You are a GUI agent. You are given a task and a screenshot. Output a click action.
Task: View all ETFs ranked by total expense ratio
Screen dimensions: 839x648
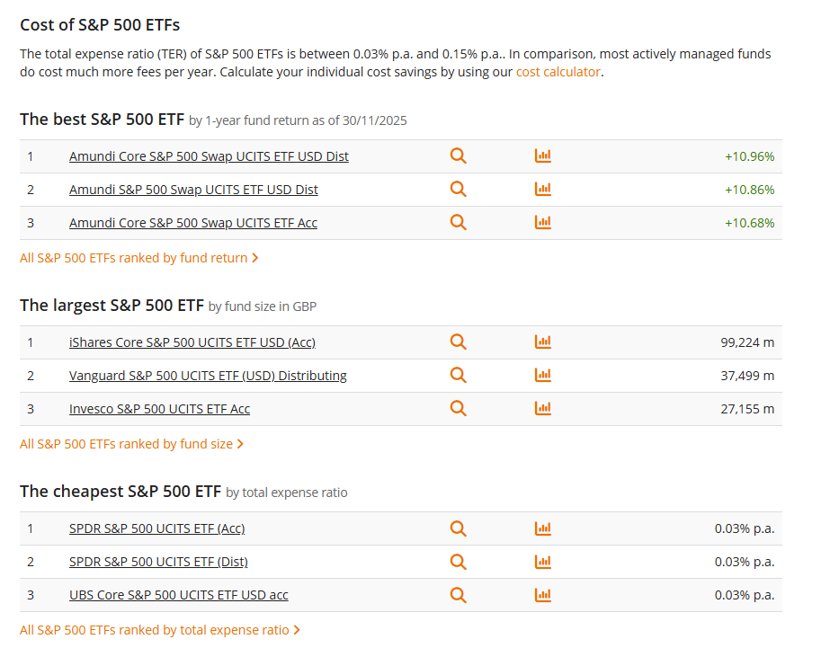159,630
